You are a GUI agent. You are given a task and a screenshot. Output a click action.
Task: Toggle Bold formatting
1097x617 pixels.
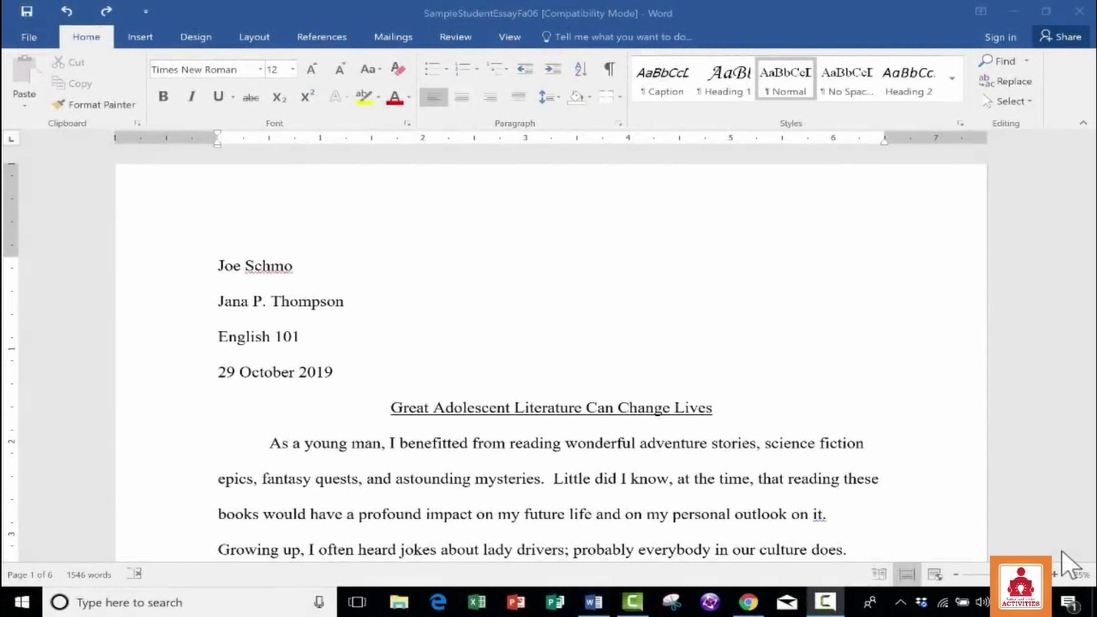tap(163, 97)
